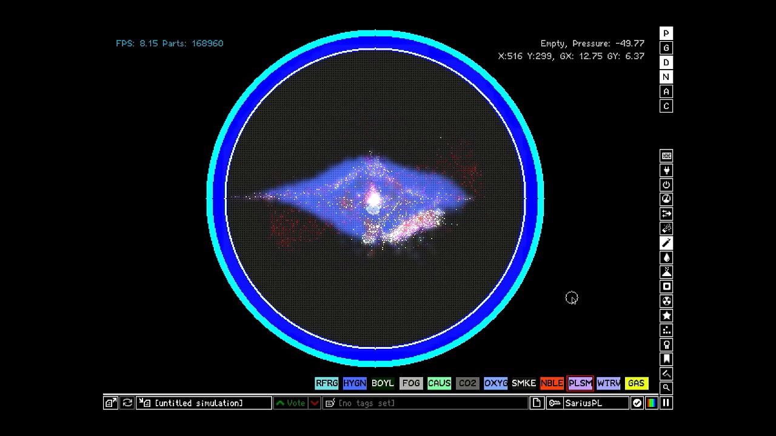The image size is (776, 436).
Task: Select the OXYG element
Action: [495, 383]
